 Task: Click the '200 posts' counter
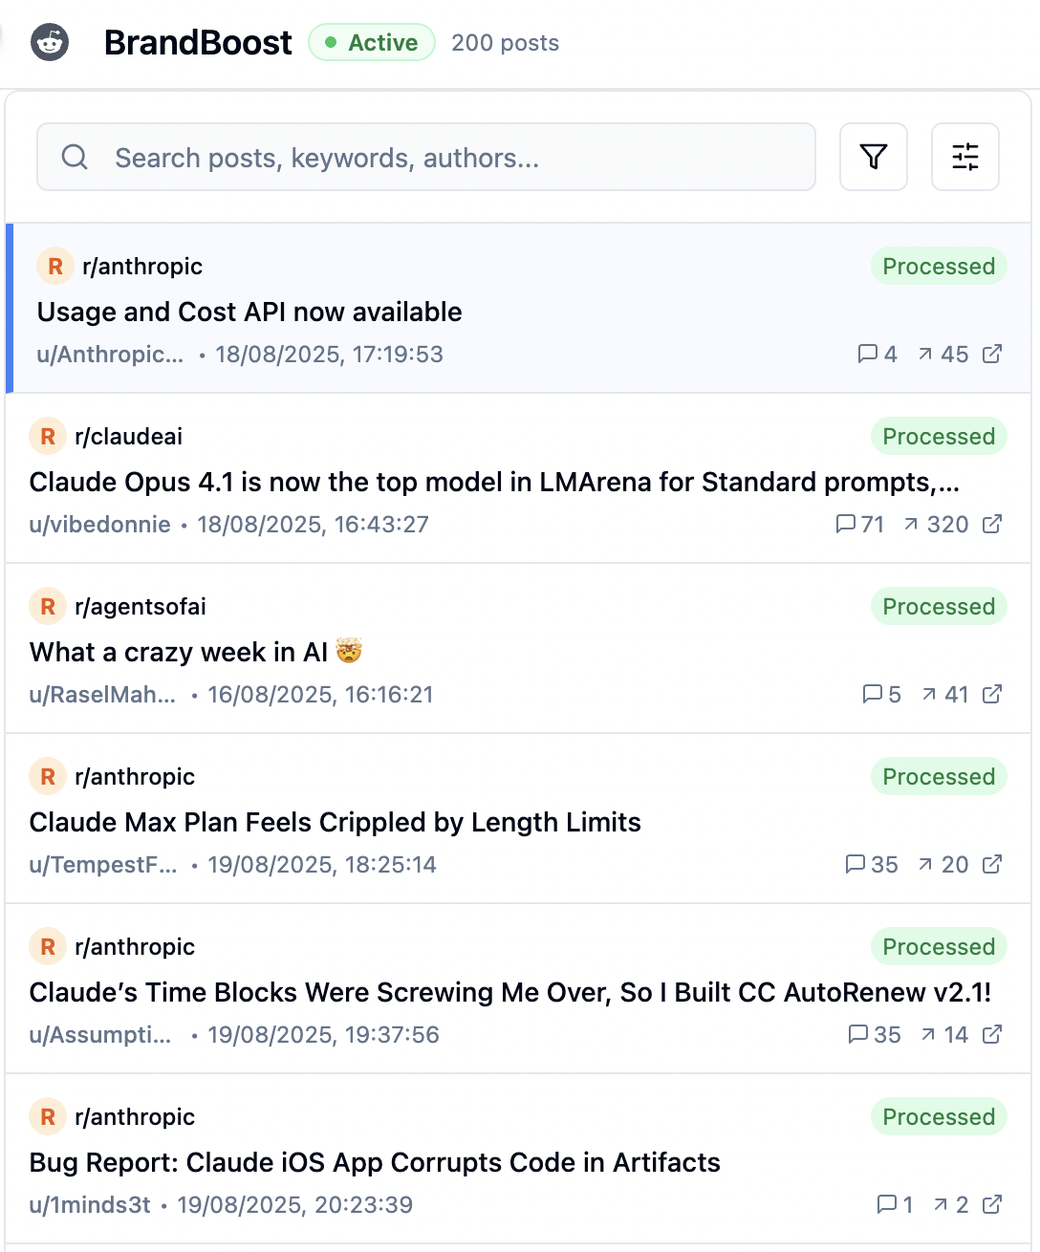(504, 42)
